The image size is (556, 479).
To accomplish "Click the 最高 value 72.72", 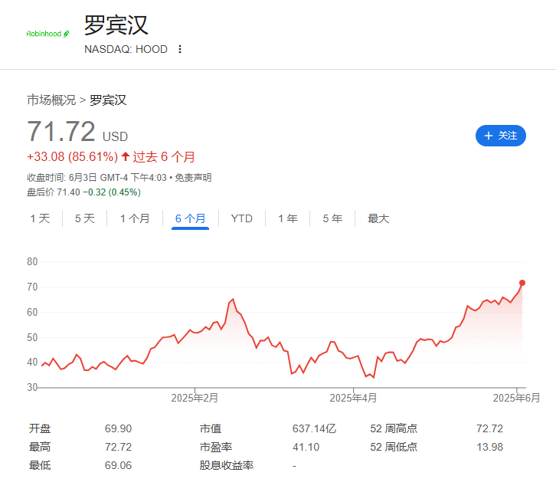I will pyautogui.click(x=118, y=447).
